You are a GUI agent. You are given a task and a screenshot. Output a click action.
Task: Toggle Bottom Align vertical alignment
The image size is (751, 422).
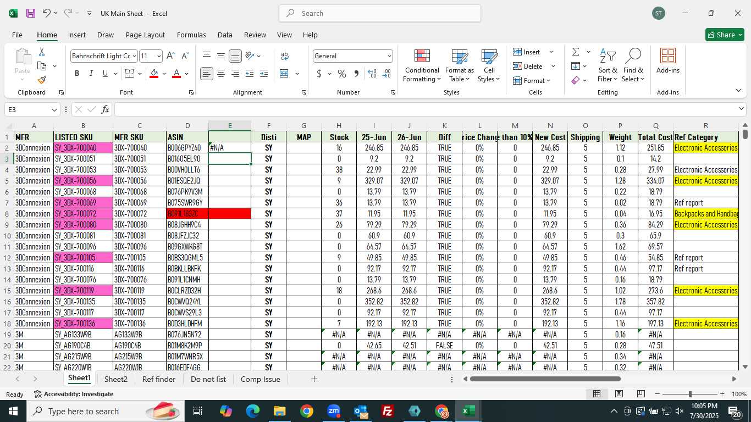pos(235,55)
